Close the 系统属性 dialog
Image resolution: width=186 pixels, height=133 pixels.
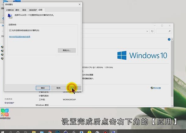click(x=80, y=4)
